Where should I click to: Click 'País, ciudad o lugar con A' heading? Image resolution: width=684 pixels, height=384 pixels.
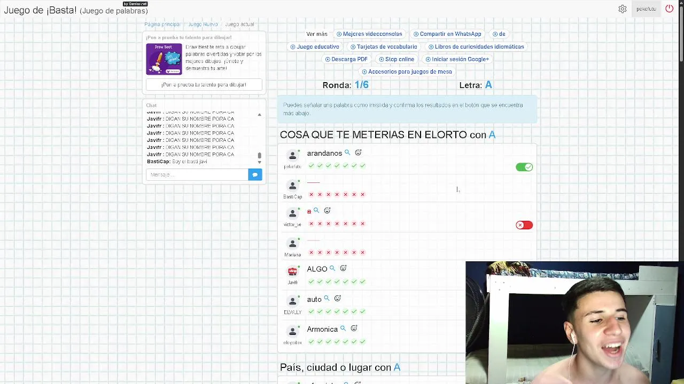pyautogui.click(x=340, y=367)
